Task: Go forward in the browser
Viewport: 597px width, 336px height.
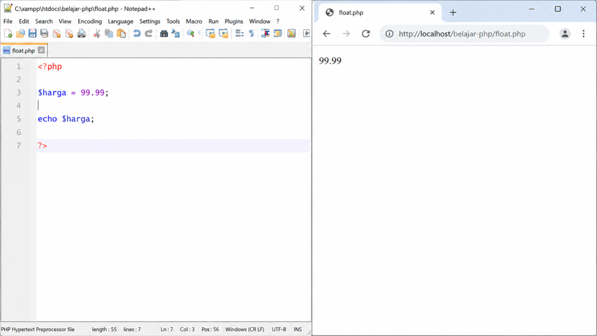Action: (346, 33)
